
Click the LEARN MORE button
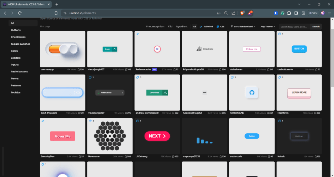[x=299, y=93]
